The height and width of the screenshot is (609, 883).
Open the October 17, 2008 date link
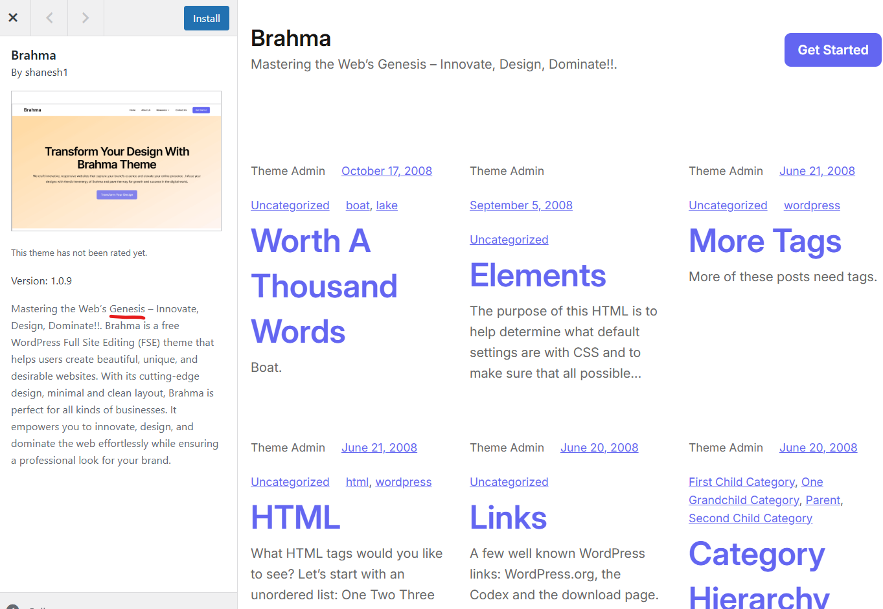tap(387, 171)
